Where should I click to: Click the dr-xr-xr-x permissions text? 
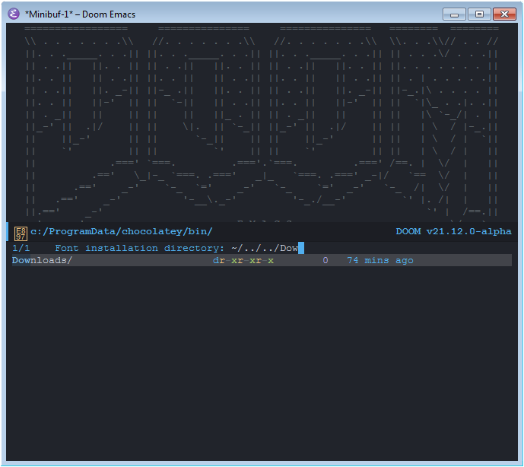tap(243, 260)
